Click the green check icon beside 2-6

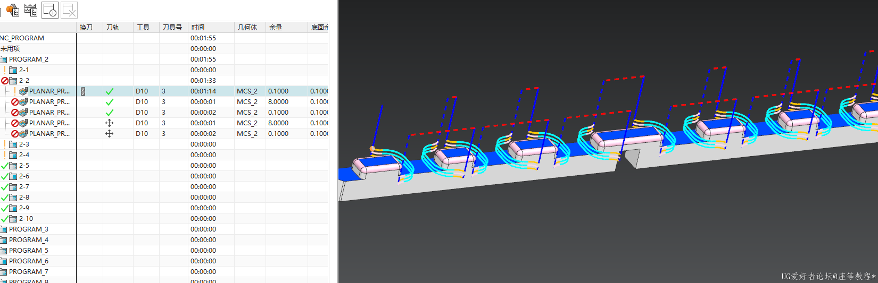point(5,176)
